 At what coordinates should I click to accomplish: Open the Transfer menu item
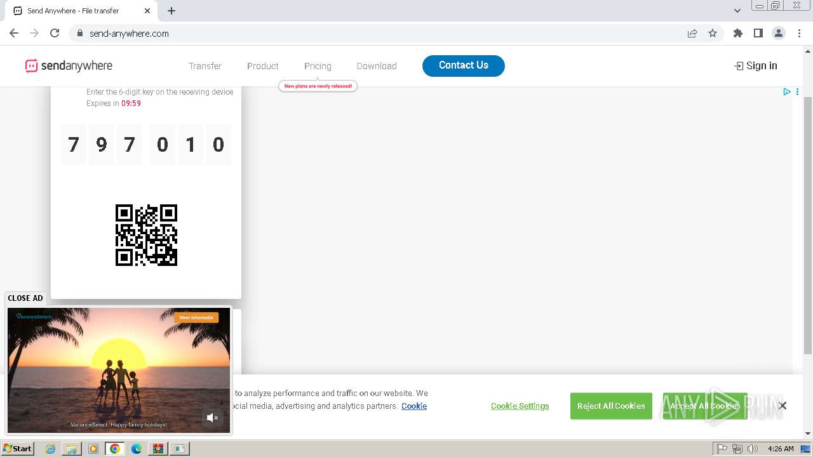coord(205,66)
